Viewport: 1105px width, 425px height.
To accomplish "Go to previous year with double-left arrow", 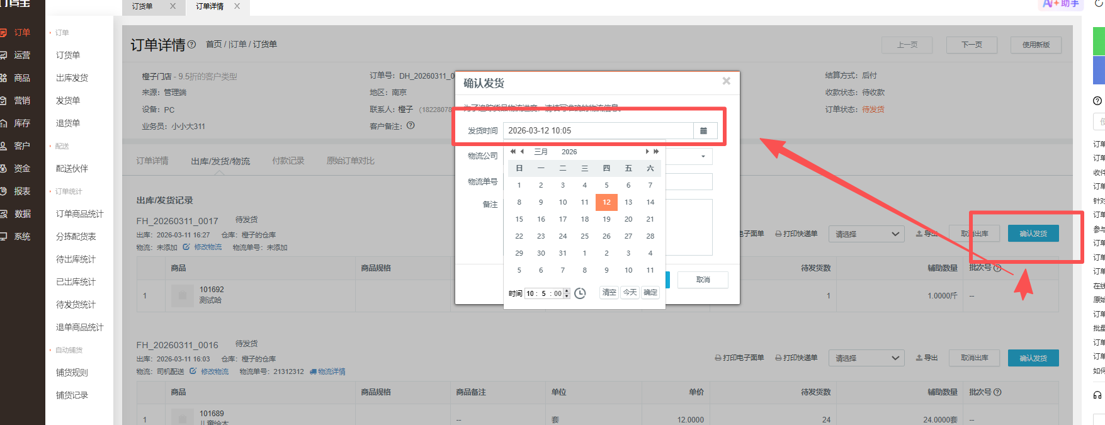I will (513, 152).
